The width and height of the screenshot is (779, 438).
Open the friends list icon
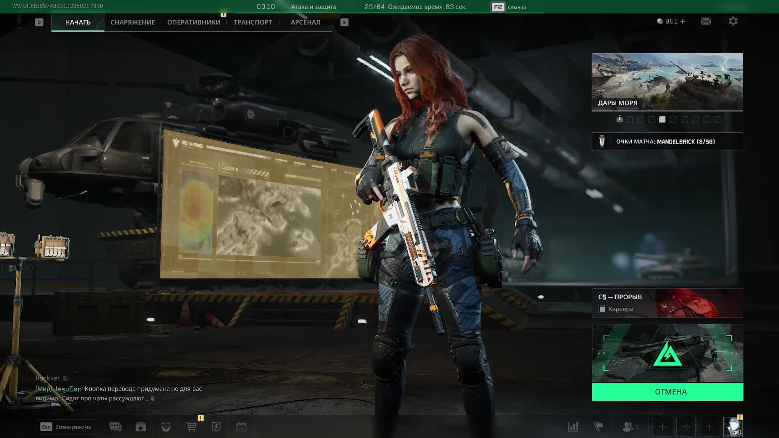click(628, 427)
